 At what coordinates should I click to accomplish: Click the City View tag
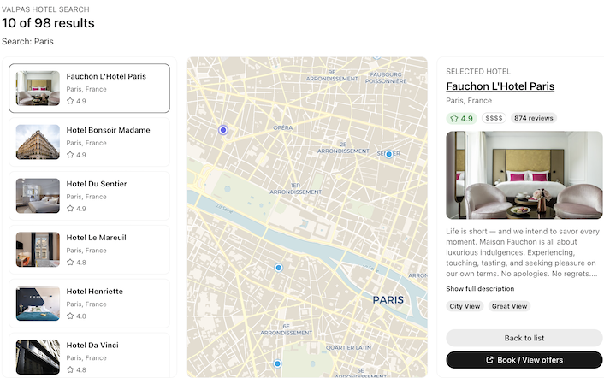[465, 306]
